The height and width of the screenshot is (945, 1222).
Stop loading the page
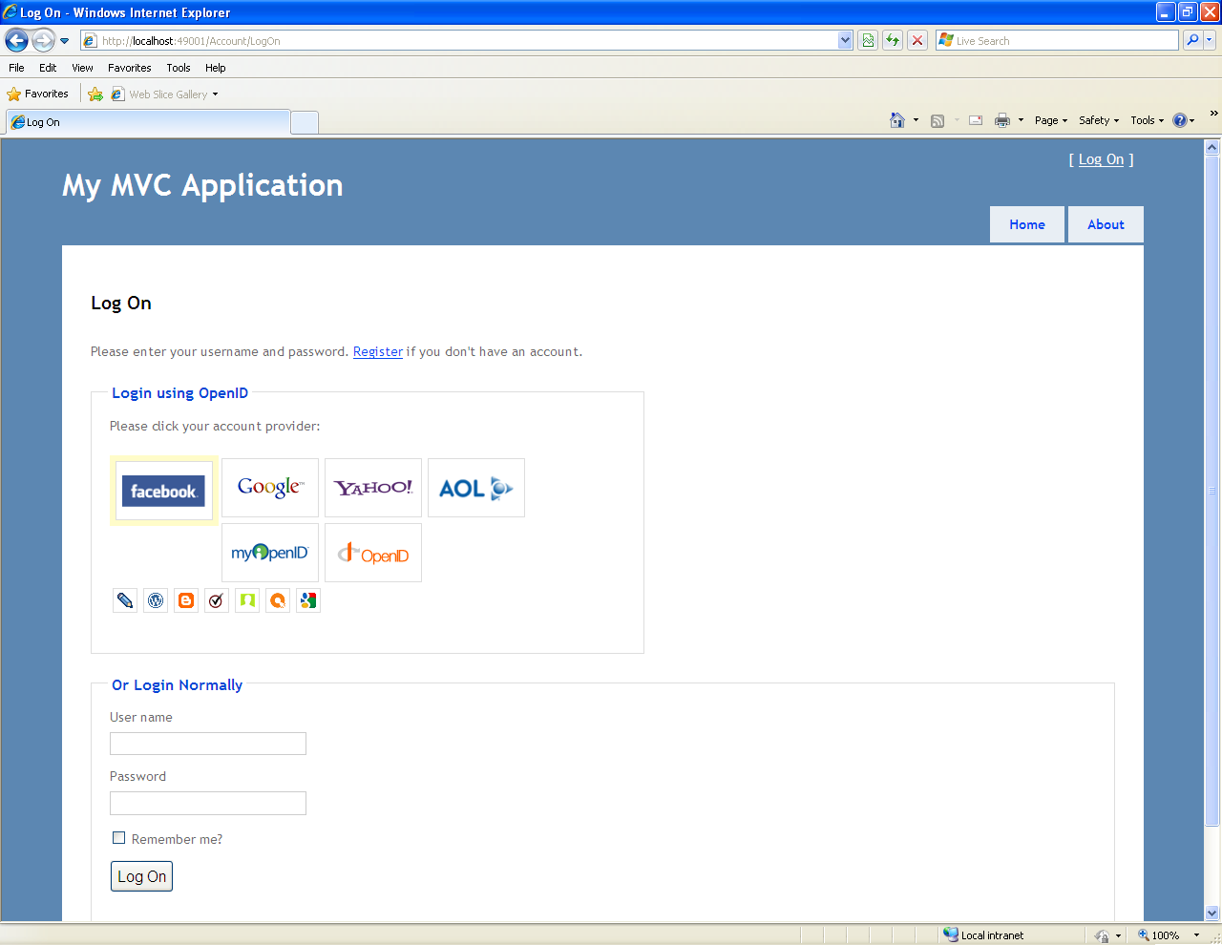917,40
